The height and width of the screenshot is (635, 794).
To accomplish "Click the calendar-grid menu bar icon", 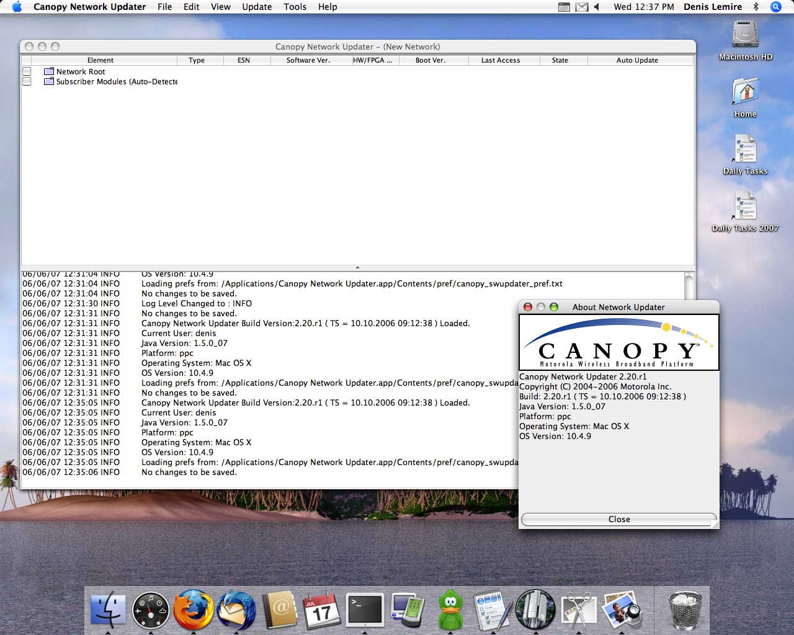I will coord(564,7).
